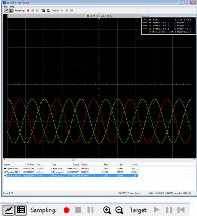Viewport: 197px width, 216px height.
Task: Run target with the play icon
Action: click(62, 11)
